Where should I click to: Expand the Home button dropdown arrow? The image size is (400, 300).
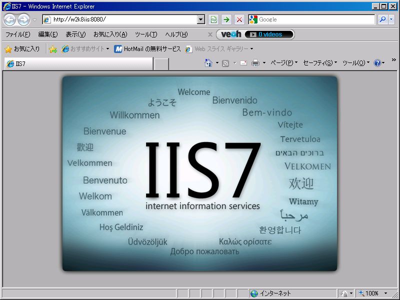tap(217, 63)
